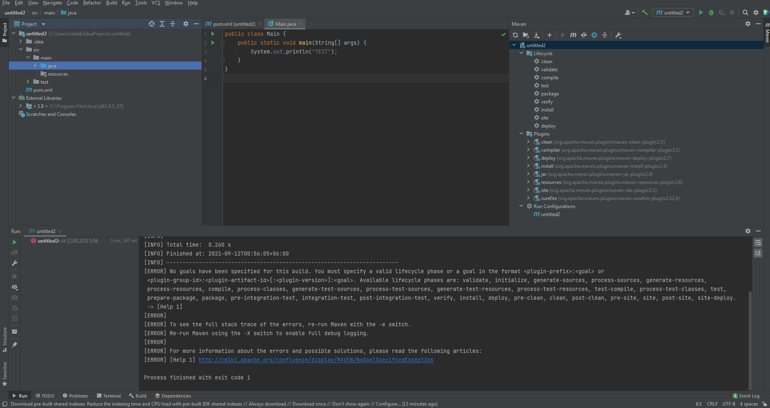Rerun untitled2 in Run panel
Image resolution: width=770 pixels, height=408 pixels.
coord(14,242)
